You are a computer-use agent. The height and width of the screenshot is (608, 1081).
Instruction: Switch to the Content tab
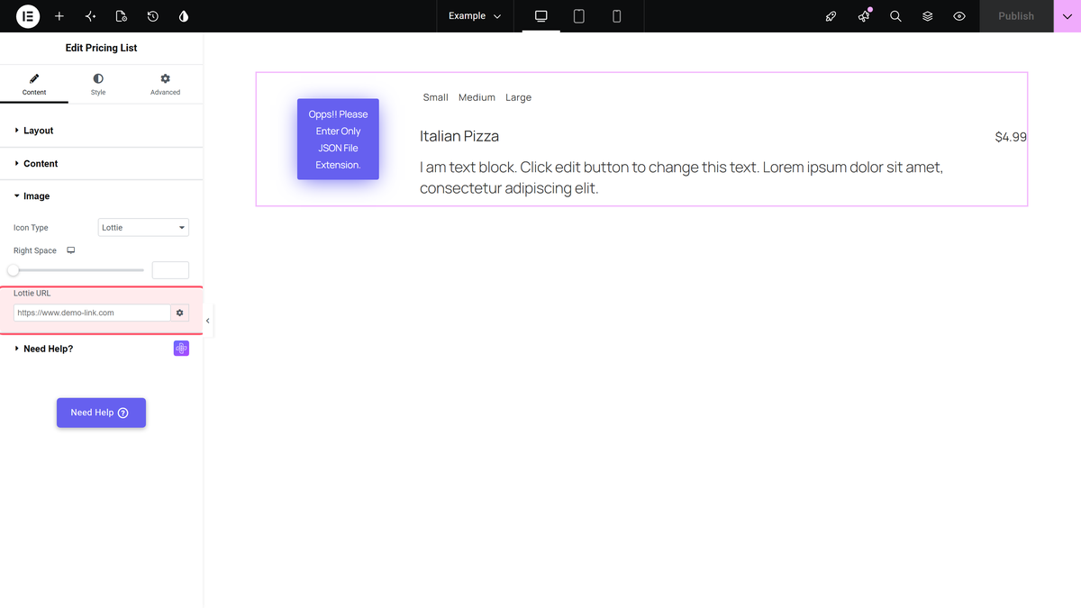pos(34,85)
